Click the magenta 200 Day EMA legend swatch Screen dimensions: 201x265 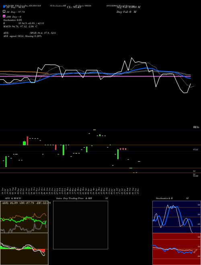(4, 16)
